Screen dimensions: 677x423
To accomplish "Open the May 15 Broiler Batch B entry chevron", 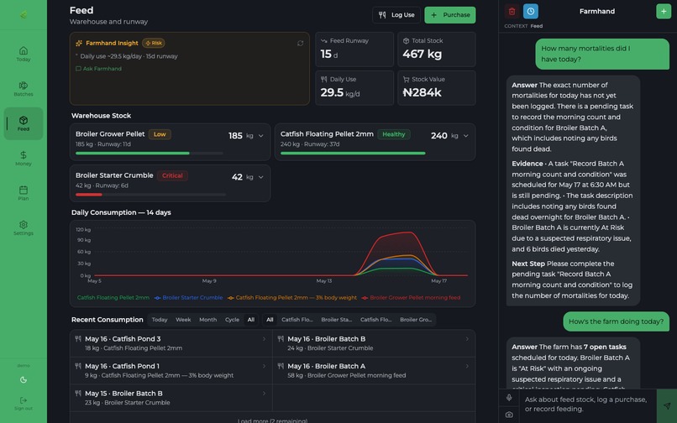I will click(265, 394).
